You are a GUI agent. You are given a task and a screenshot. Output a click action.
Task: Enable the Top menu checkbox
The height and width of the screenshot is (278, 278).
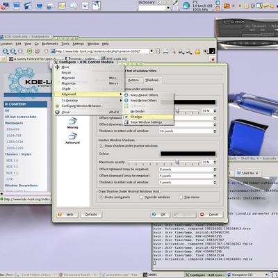coord(181,197)
